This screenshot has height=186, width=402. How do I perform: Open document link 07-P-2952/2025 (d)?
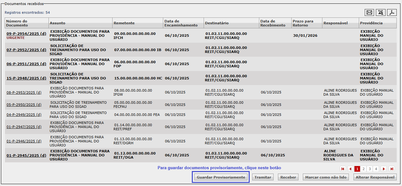26,50
